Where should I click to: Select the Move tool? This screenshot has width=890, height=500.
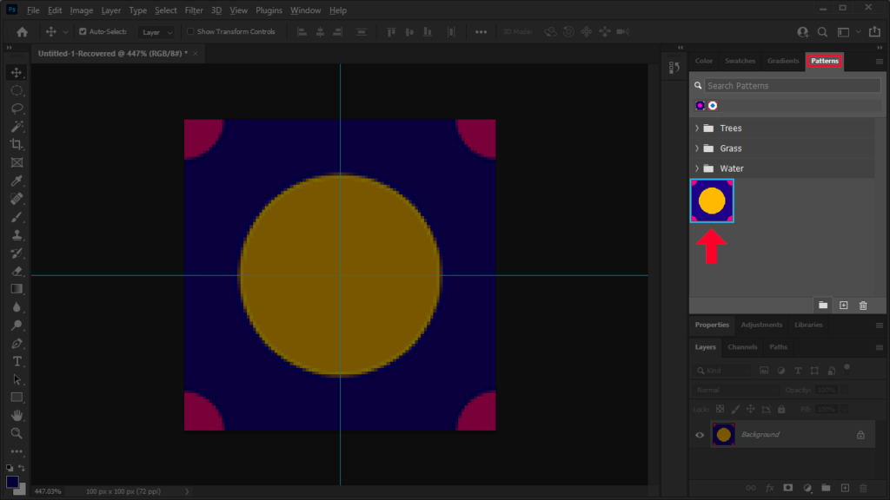[x=17, y=73]
